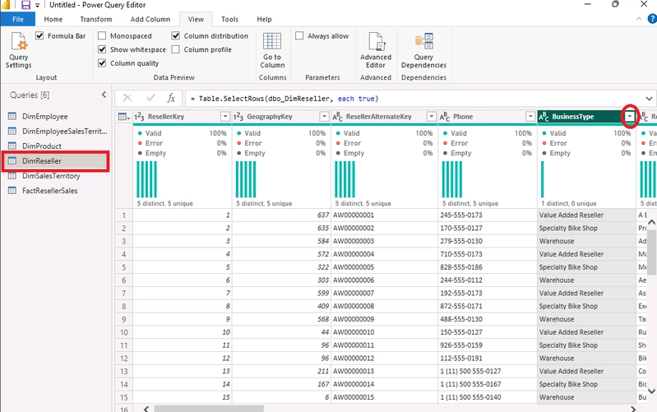The width and height of the screenshot is (657, 412).
Task: Open the File menu
Action: pos(17,19)
